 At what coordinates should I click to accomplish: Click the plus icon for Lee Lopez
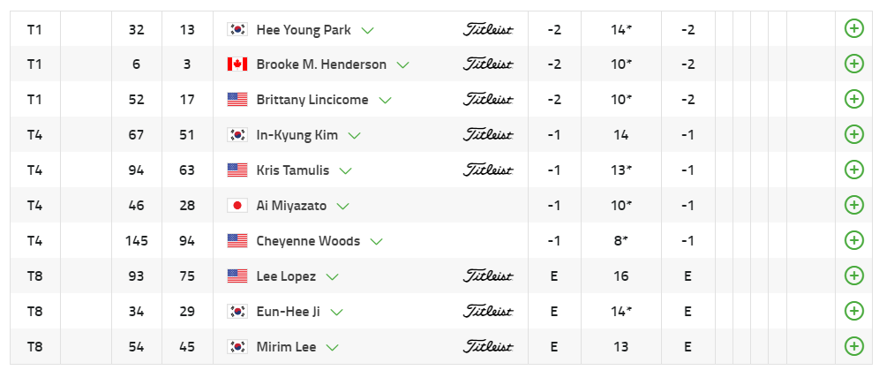click(853, 276)
